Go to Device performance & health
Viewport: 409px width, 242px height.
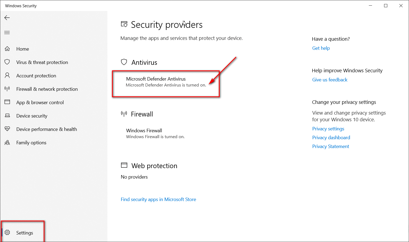coord(47,129)
